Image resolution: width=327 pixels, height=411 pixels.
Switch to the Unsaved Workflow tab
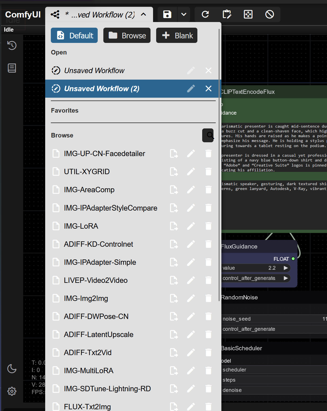click(94, 71)
